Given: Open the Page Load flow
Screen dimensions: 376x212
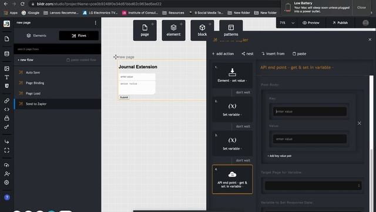Looking at the screenshot, I should pos(58,93).
